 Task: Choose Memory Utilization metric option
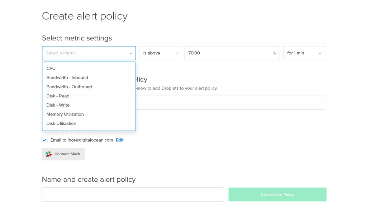[x=65, y=114]
